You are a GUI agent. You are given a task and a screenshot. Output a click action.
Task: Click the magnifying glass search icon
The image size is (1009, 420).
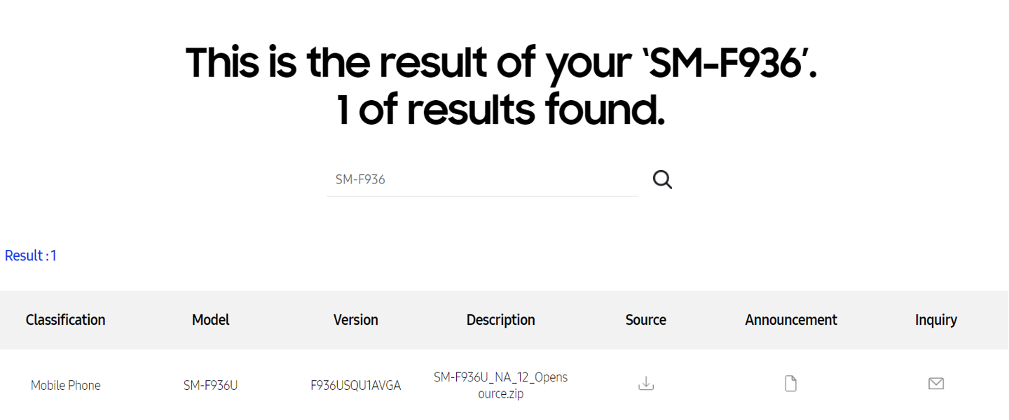[x=662, y=179]
